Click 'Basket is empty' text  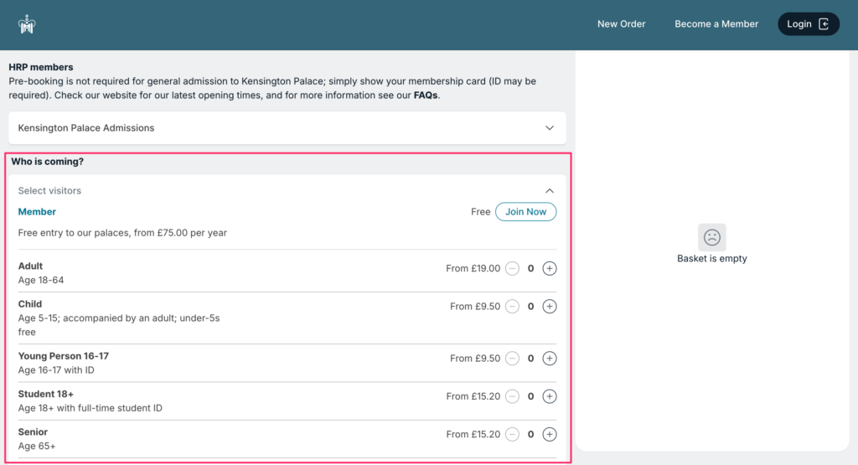[x=712, y=258]
